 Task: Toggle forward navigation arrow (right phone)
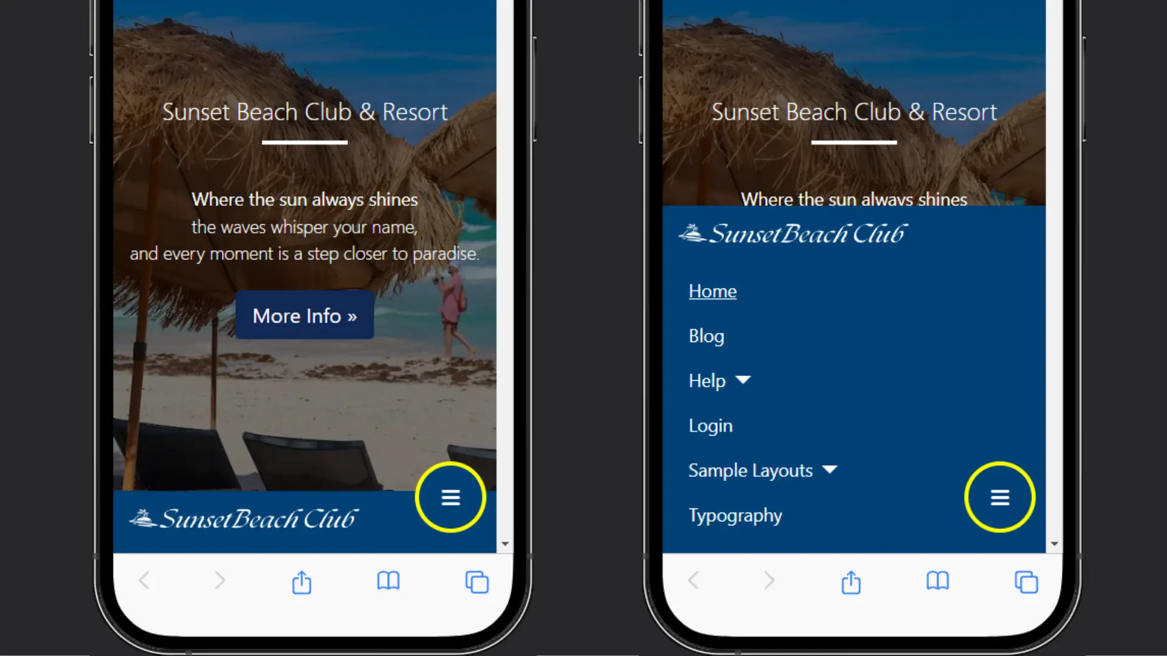[x=769, y=581]
